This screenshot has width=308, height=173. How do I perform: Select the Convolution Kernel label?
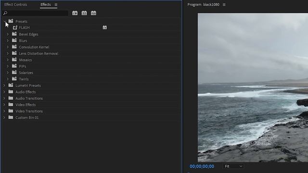tap(34, 47)
